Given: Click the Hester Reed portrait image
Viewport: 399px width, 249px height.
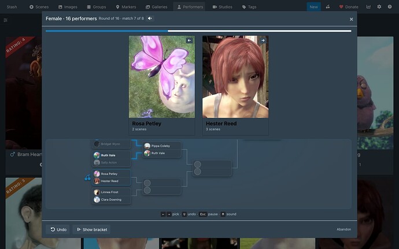Looking at the screenshot, I should click(x=235, y=77).
